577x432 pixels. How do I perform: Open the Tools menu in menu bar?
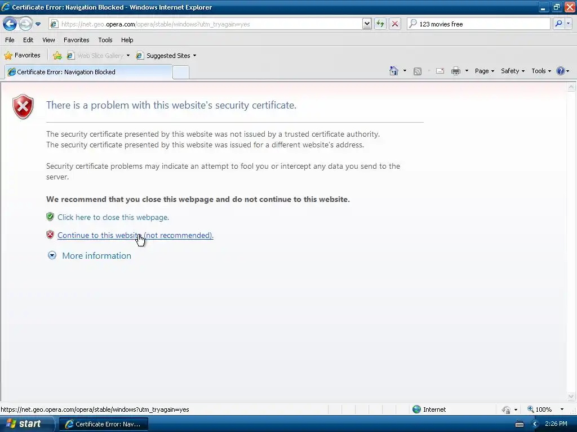105,40
